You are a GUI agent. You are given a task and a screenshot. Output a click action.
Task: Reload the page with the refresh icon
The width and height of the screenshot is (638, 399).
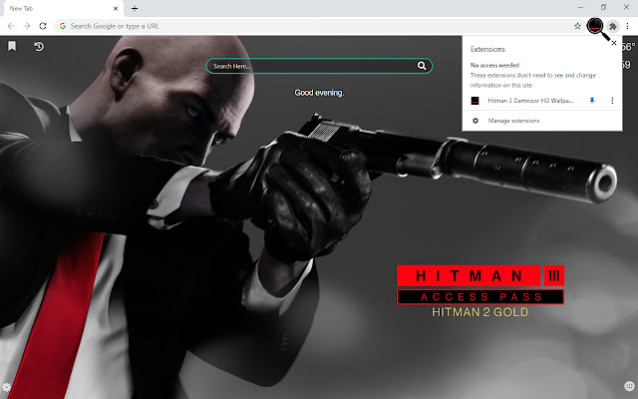[43, 26]
